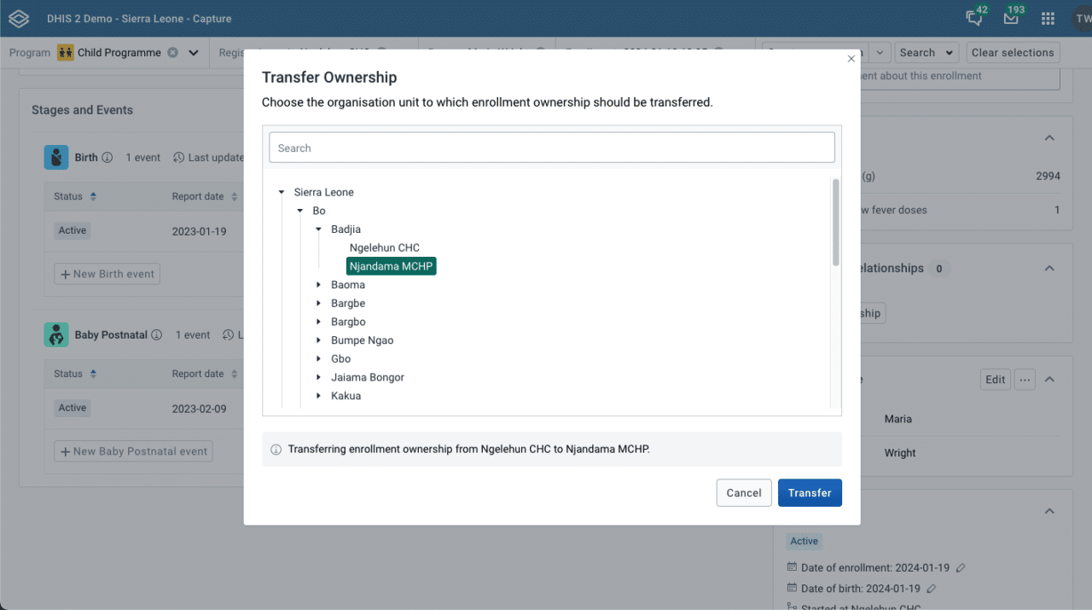Click the organisation unit search field

click(551, 147)
